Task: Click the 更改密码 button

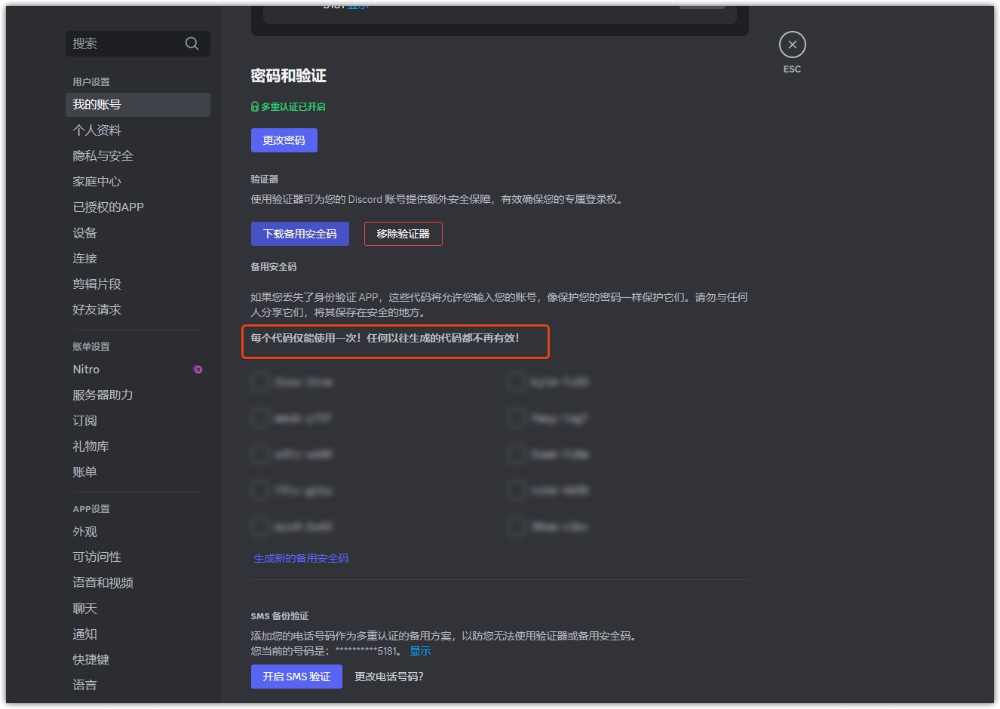Action: click(x=284, y=140)
